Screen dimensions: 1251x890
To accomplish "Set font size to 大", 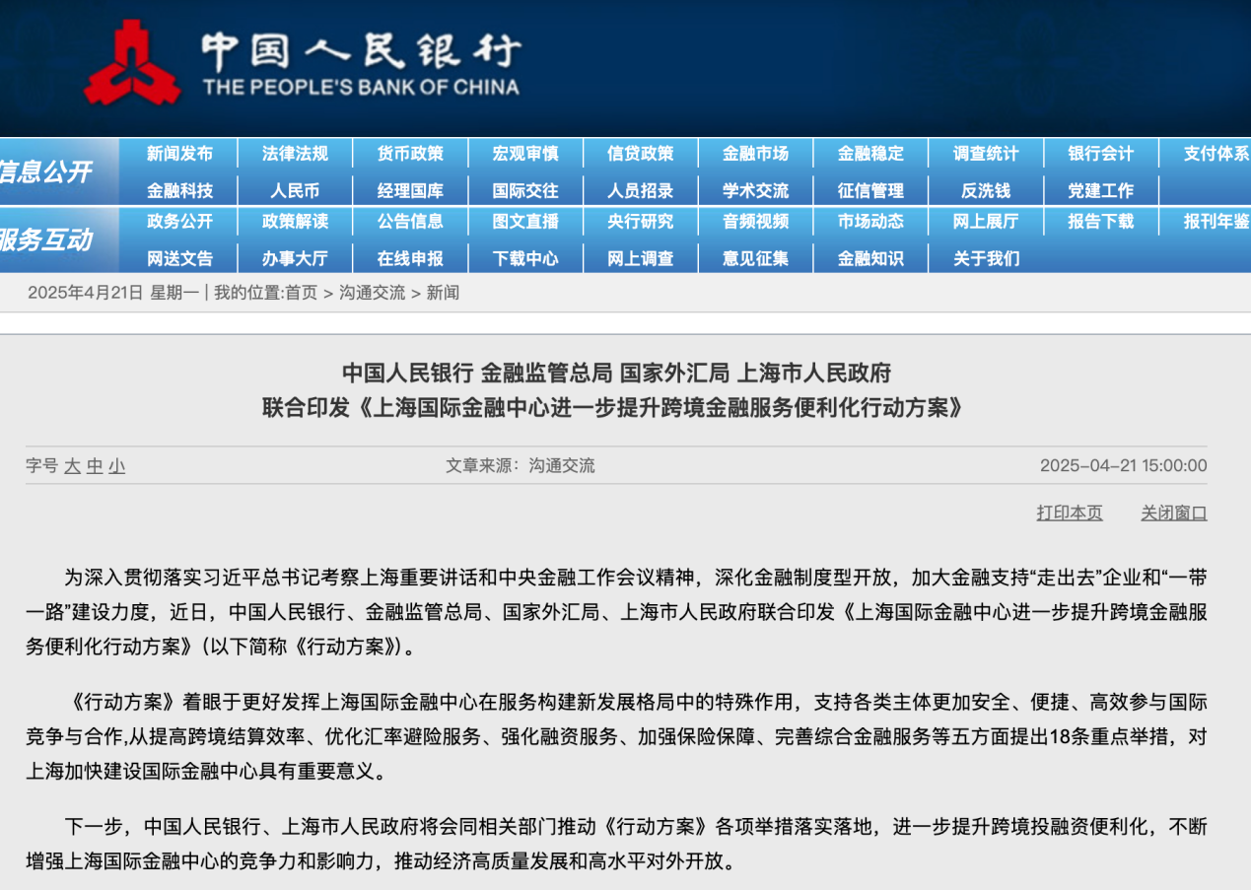I will (x=72, y=466).
